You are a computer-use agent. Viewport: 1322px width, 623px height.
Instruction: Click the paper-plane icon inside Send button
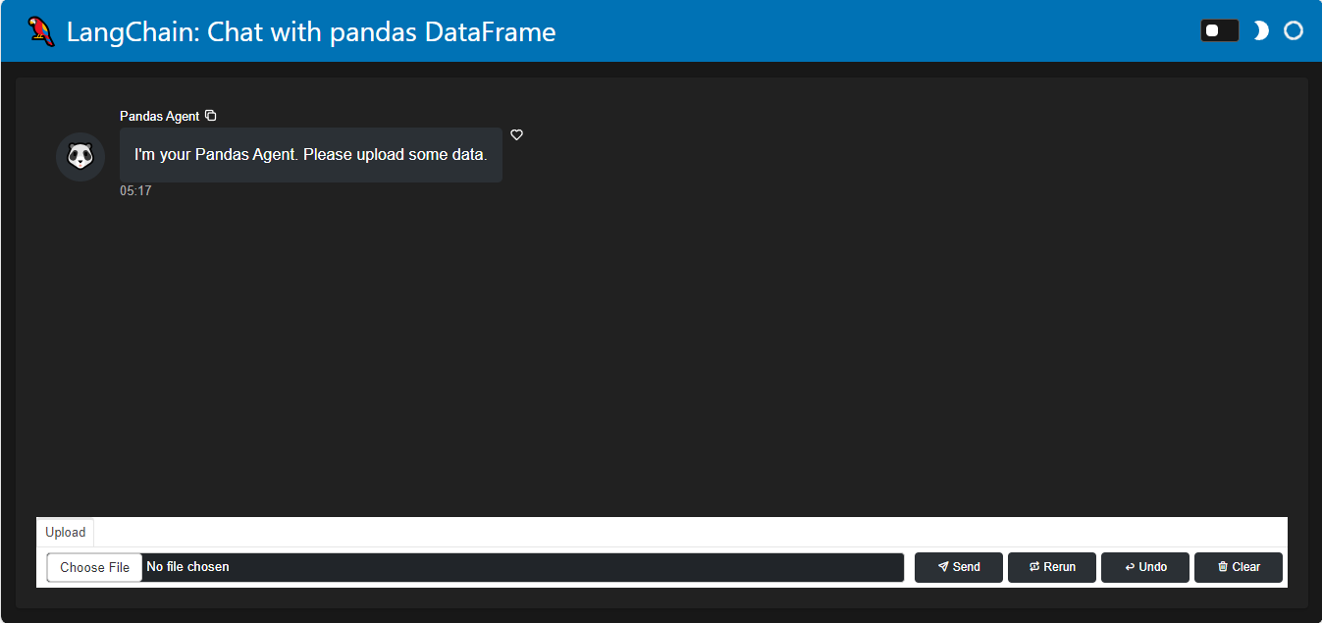944,567
